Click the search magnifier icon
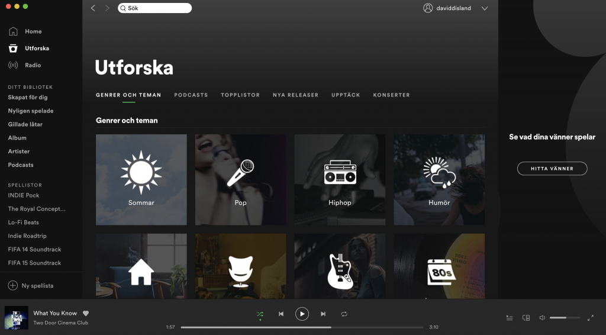This screenshot has height=335, width=606. [123, 8]
